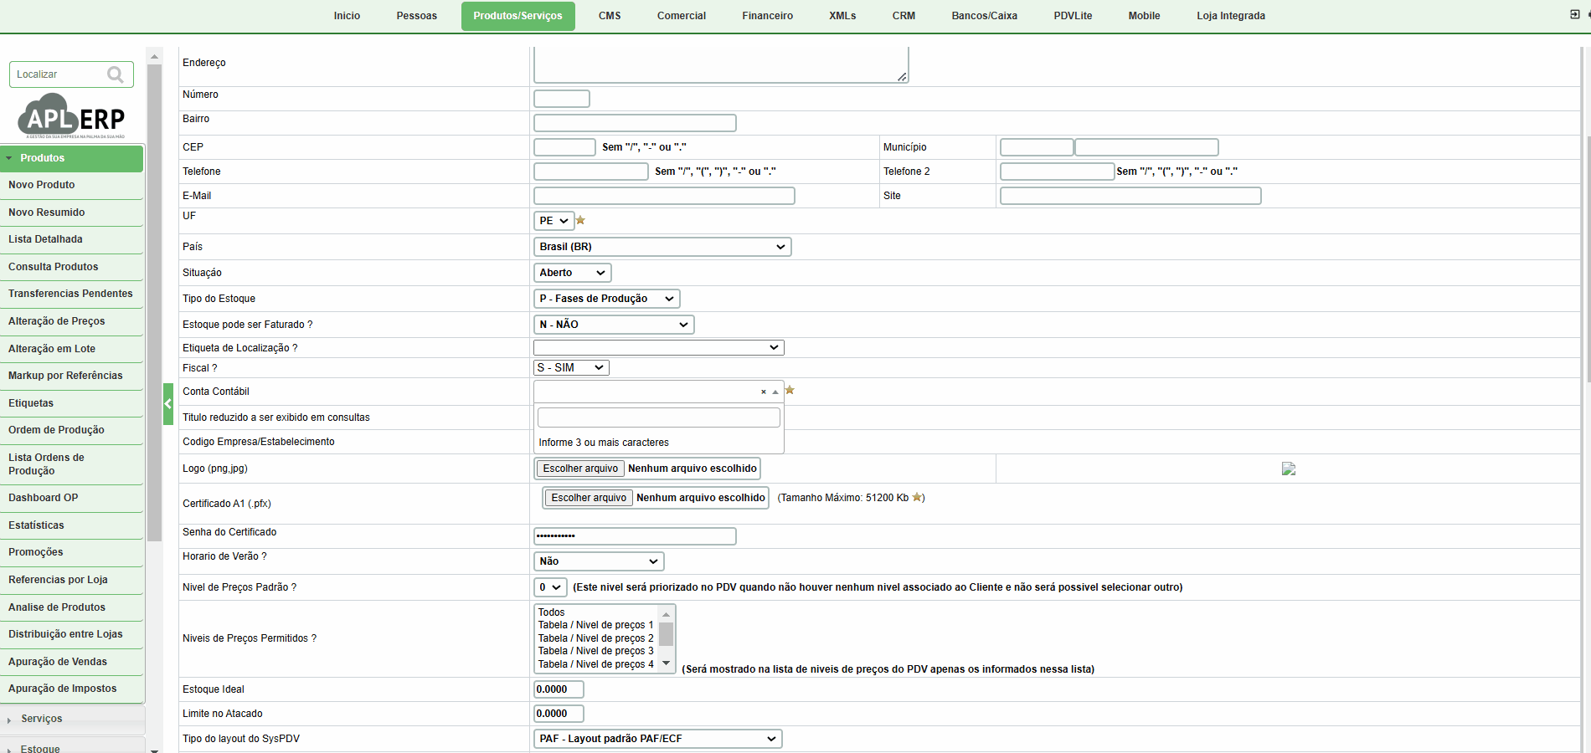Click the logout icon at top right
This screenshot has width=1591, height=753.
(1574, 14)
